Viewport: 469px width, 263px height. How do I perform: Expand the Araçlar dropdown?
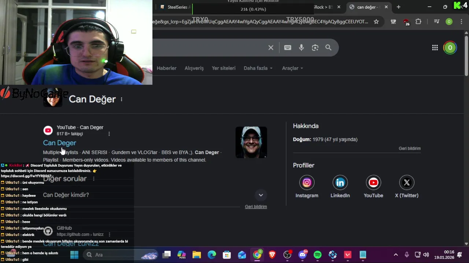pos(292,68)
